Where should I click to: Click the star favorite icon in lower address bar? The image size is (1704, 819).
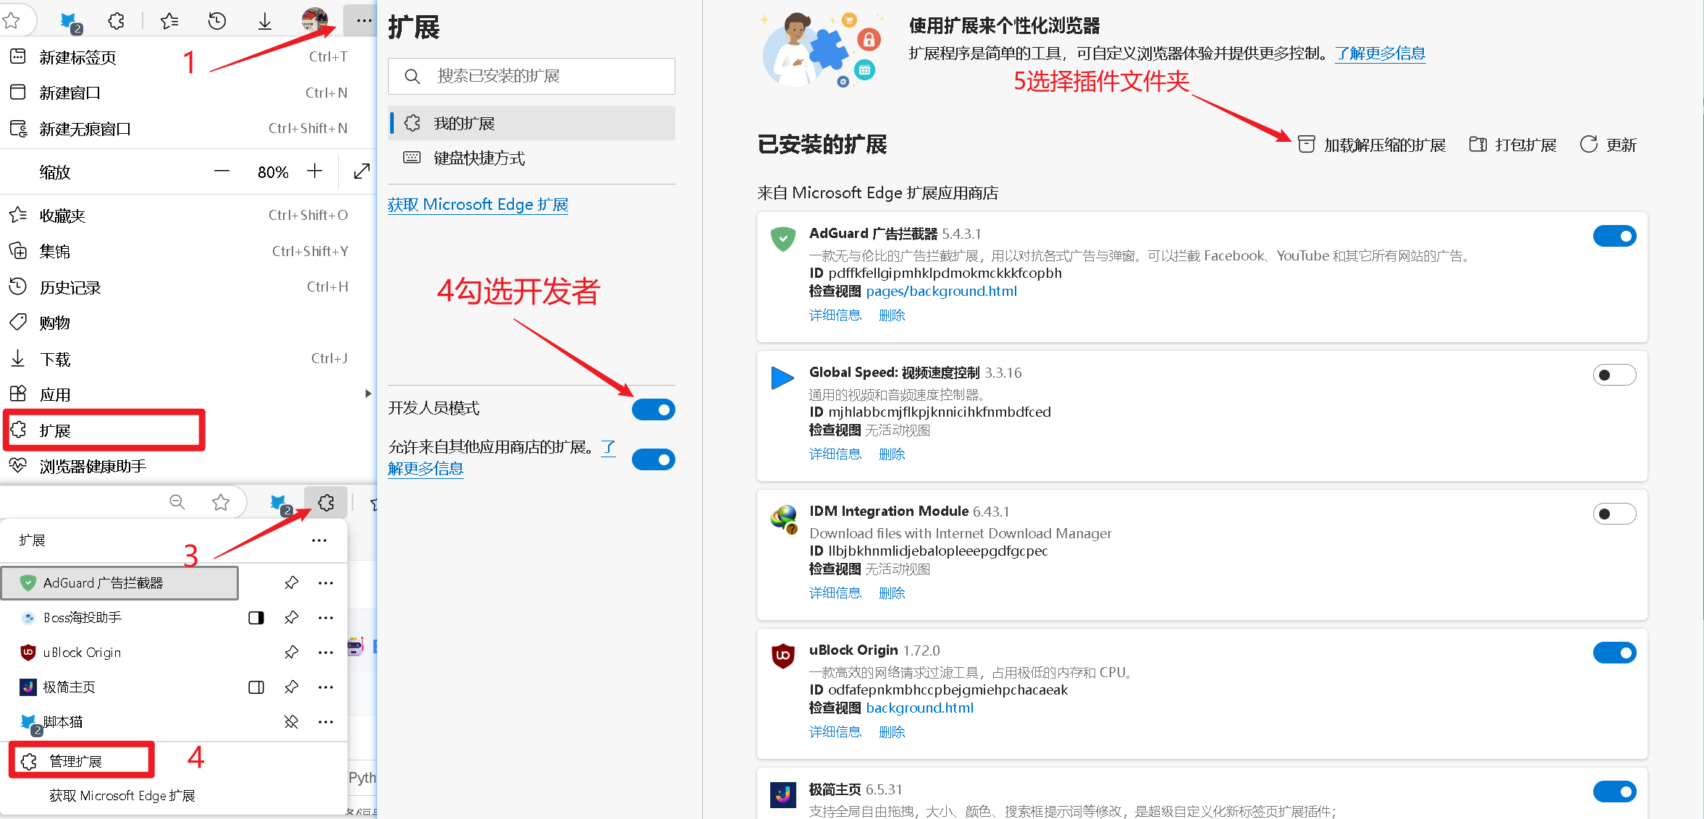tap(221, 502)
